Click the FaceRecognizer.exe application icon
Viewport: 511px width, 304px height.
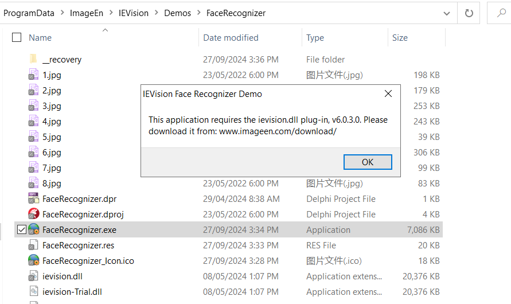(x=34, y=229)
